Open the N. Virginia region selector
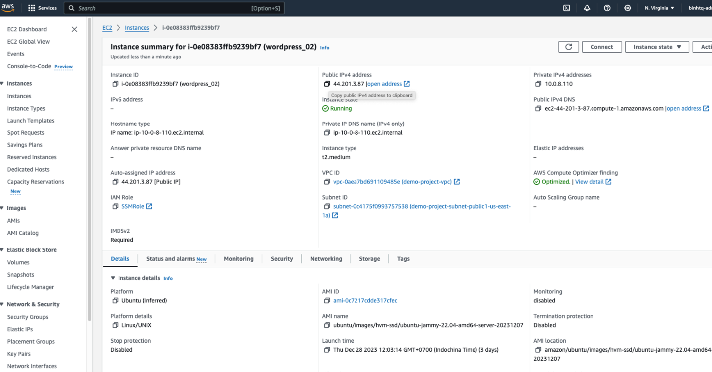This screenshot has height=372, width=712. click(x=659, y=8)
